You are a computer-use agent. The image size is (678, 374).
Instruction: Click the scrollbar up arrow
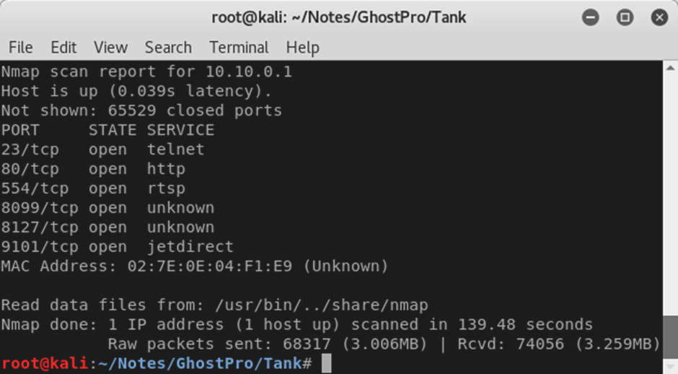[670, 68]
